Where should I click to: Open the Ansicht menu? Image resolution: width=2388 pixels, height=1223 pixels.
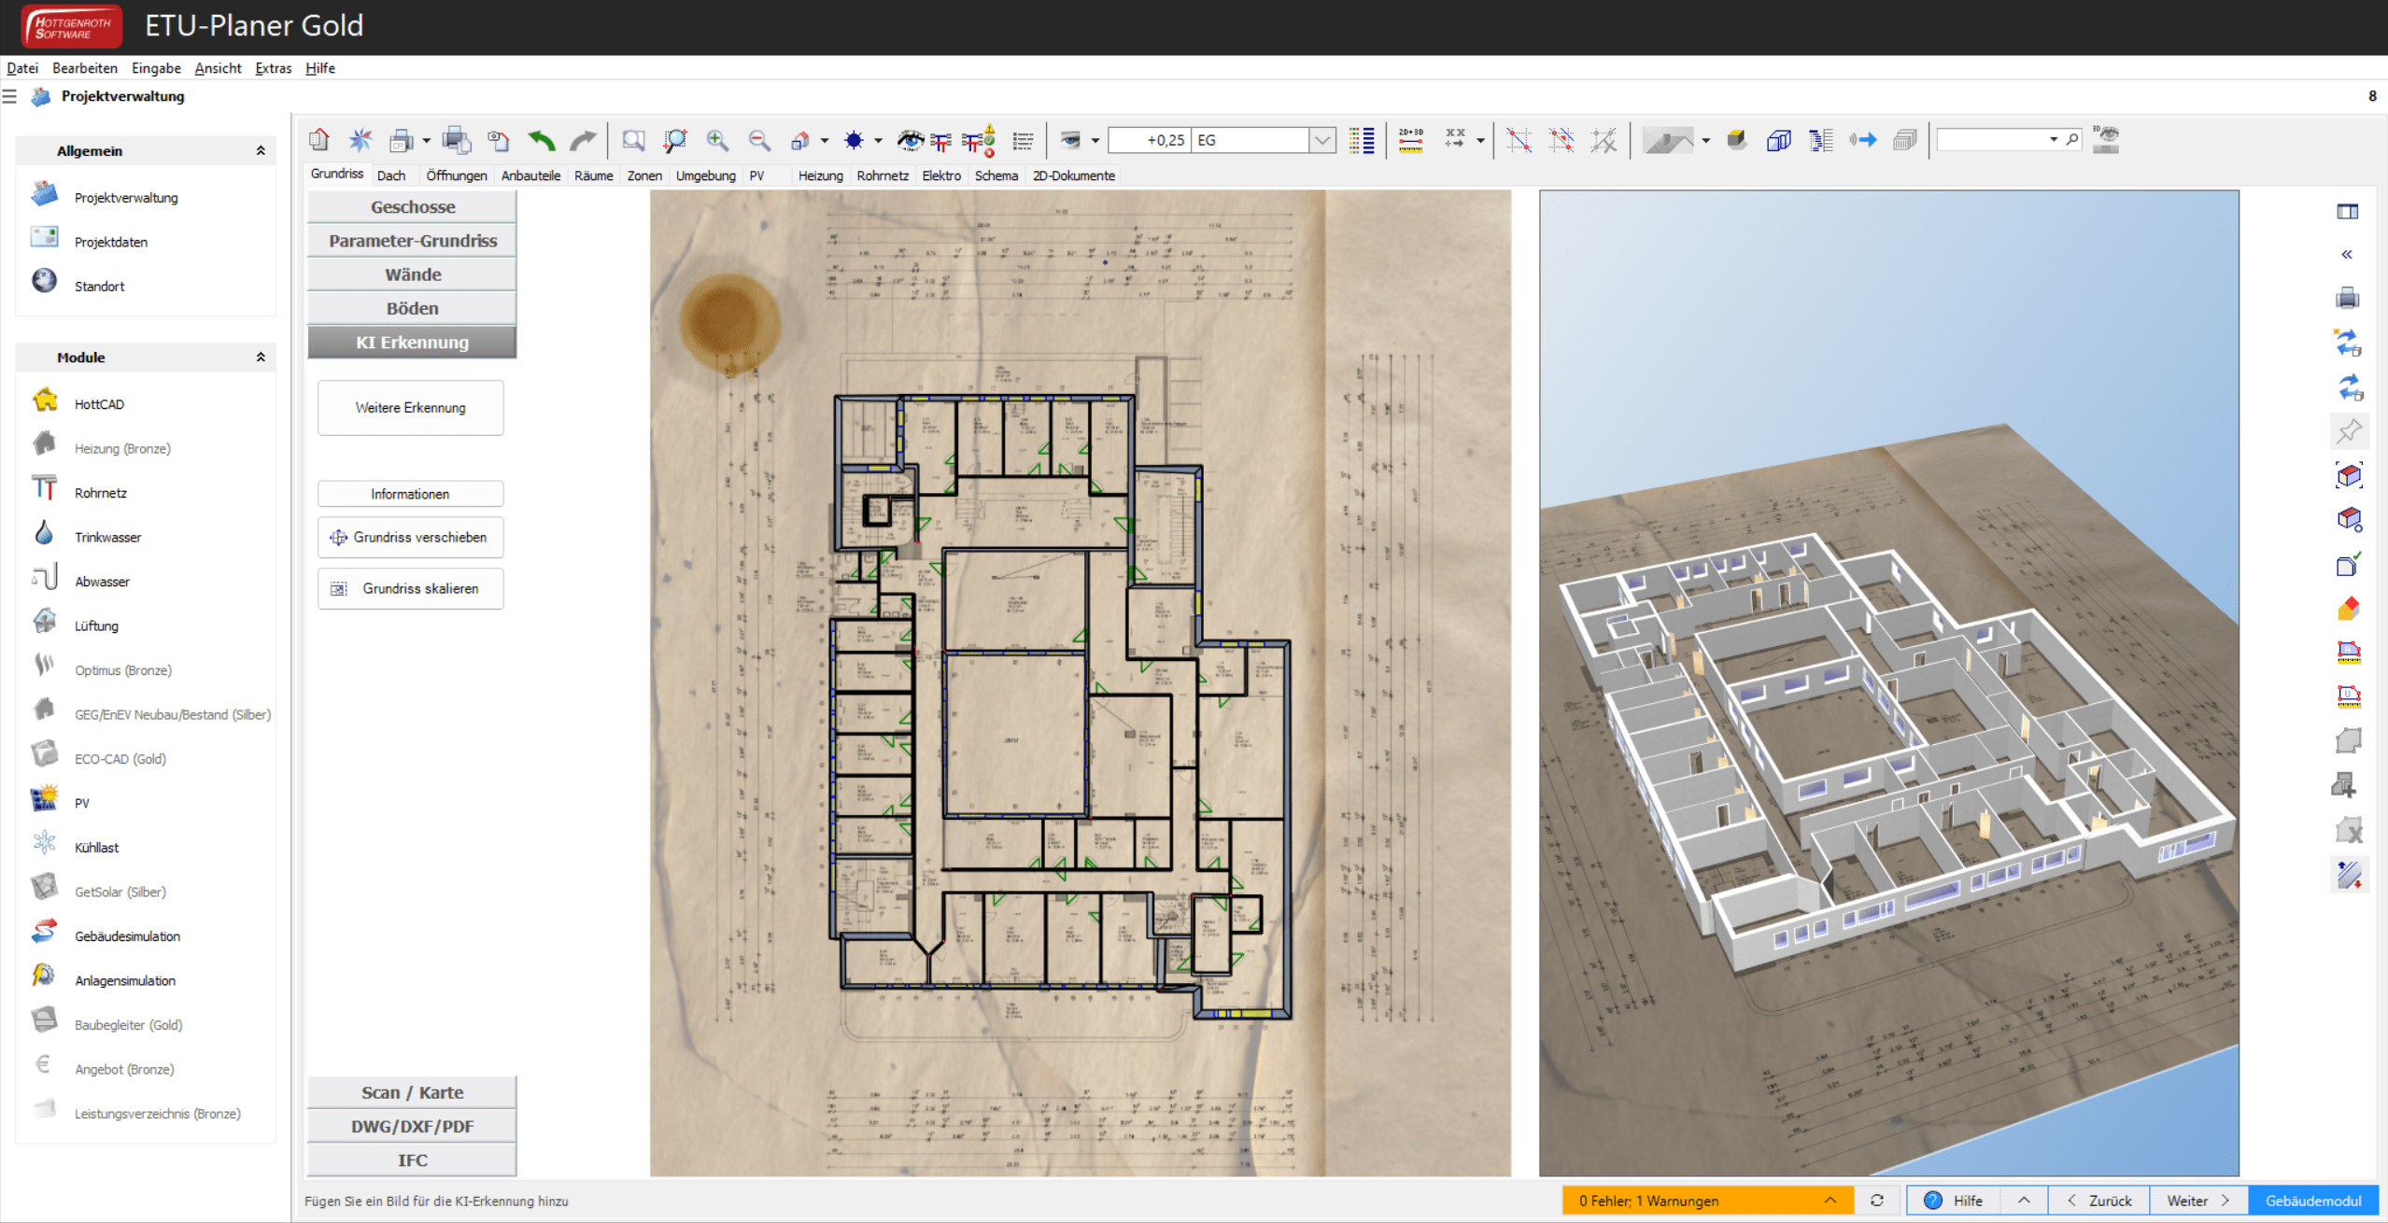pyautogui.click(x=218, y=68)
